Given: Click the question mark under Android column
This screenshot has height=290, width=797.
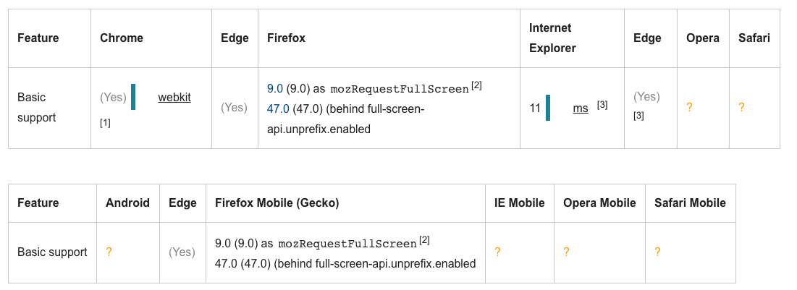Looking at the screenshot, I should (109, 252).
